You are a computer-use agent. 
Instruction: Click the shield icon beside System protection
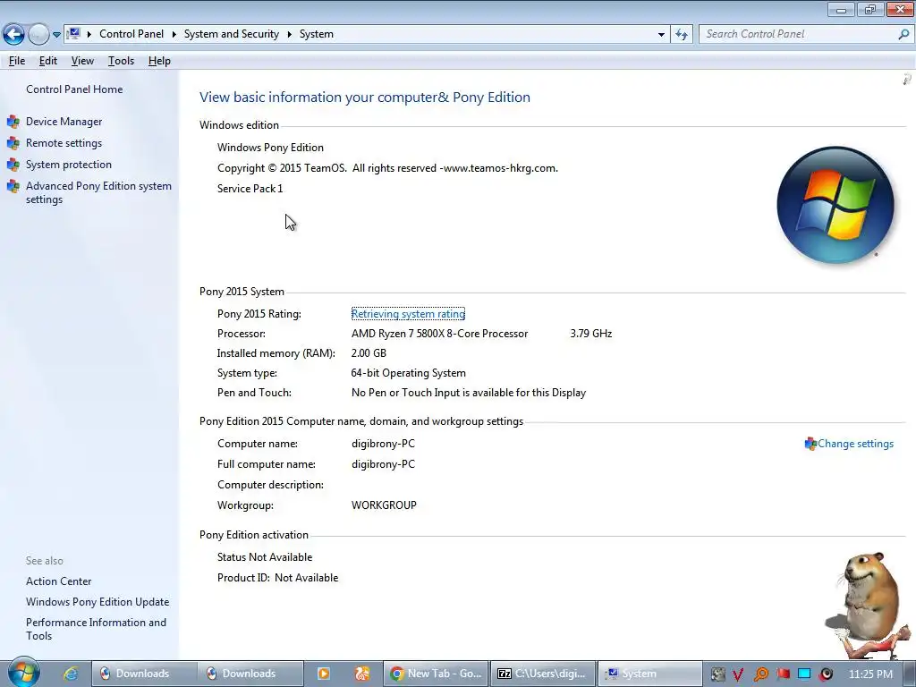click(x=13, y=165)
